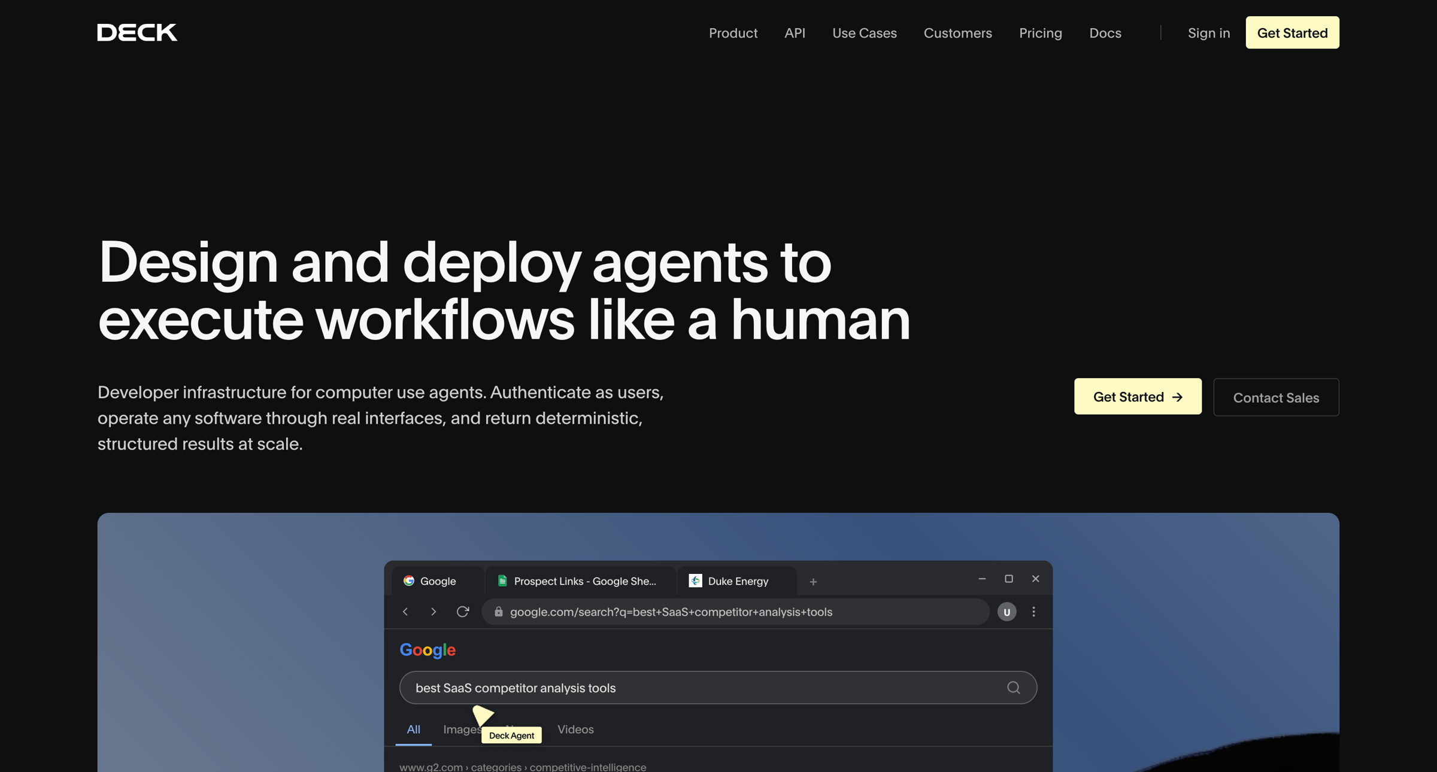The width and height of the screenshot is (1437, 772).
Task: Click the browser back arrow
Action: 405,612
